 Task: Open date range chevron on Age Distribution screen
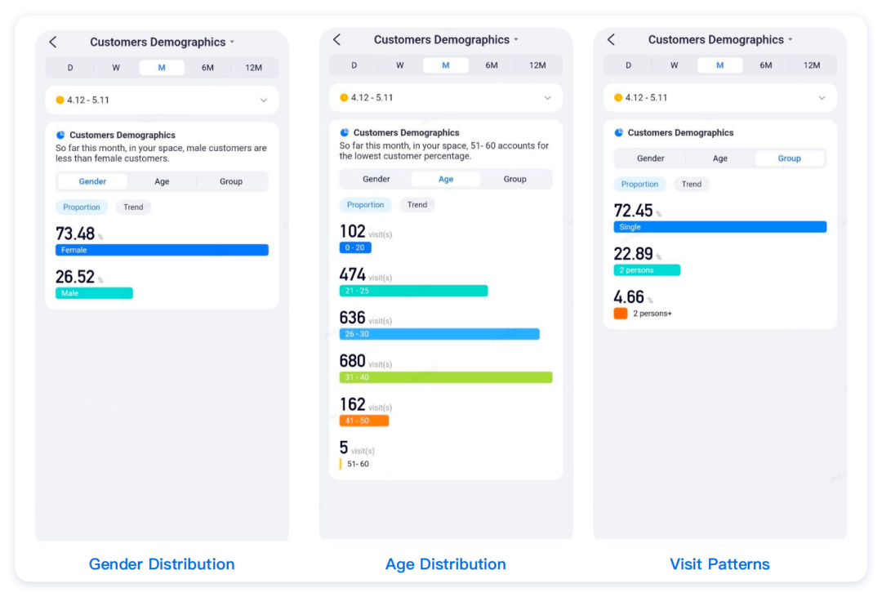coord(547,98)
